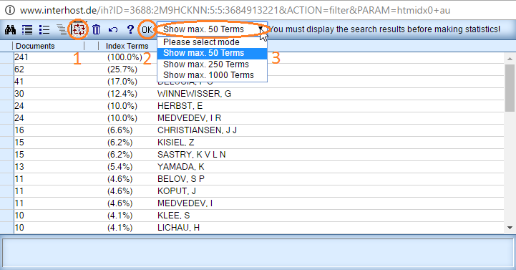The width and height of the screenshot is (516, 270).
Task: Open the full document list view icon
Action: tap(27, 29)
